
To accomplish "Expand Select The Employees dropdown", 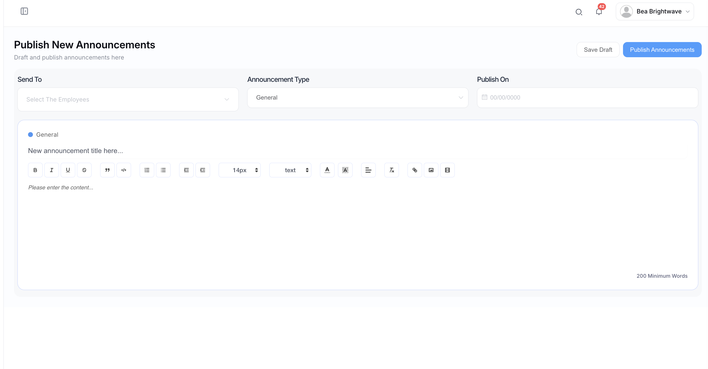I will (128, 99).
